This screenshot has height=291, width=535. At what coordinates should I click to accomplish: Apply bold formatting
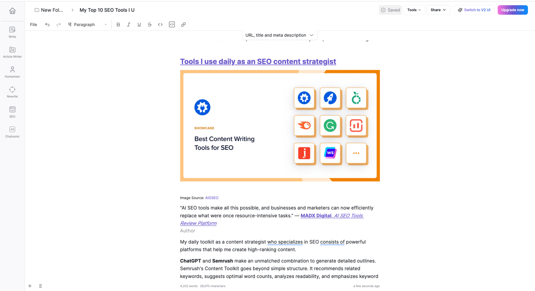(x=118, y=25)
